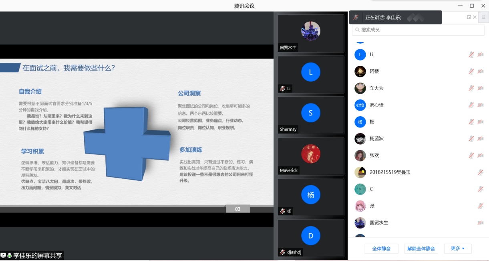The image size is (489, 261).
Task: Toggle the microphone for member C
Action: point(480,189)
